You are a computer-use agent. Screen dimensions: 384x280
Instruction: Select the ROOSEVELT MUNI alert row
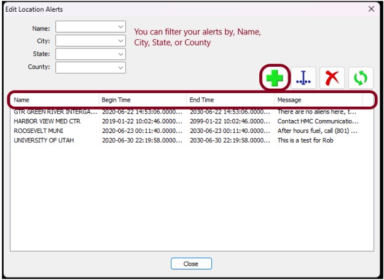point(192,131)
